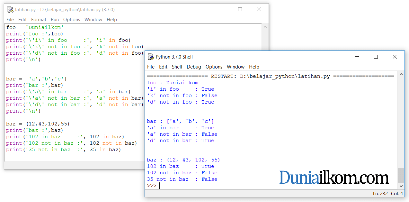Image resolution: width=409 pixels, height=202 pixels.
Task: Open the Shell menu in Python Shell
Action: [x=177, y=67]
